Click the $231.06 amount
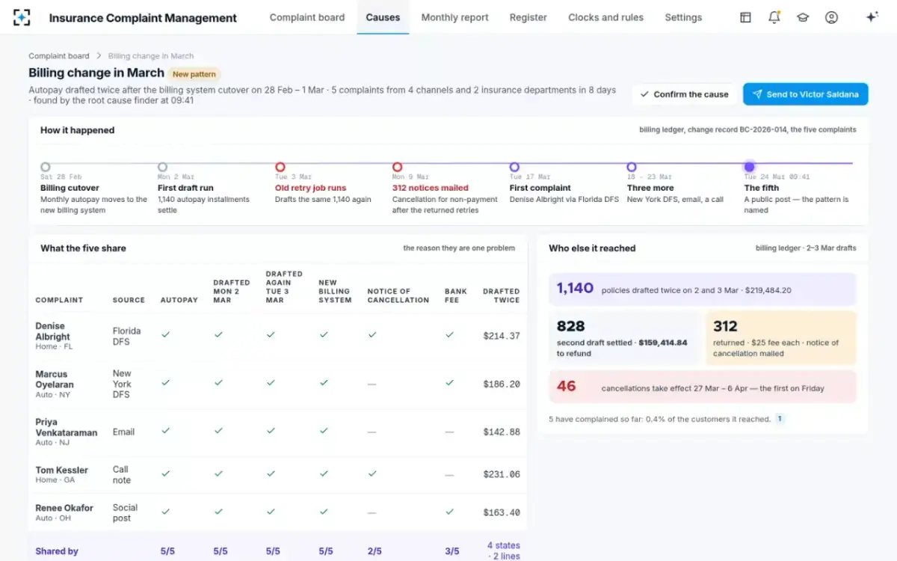Viewport: 897px width, 561px height. pos(502,474)
